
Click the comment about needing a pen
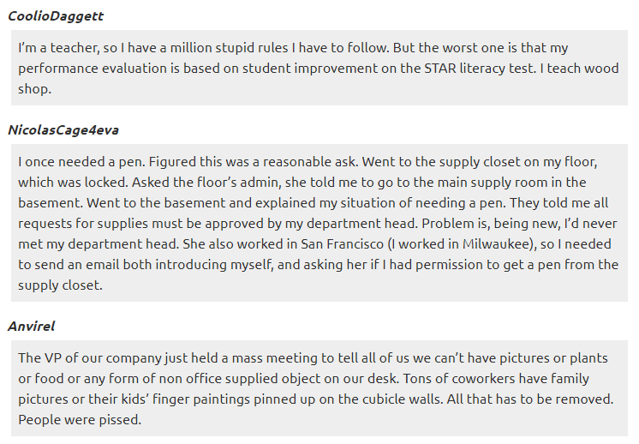coord(319,223)
